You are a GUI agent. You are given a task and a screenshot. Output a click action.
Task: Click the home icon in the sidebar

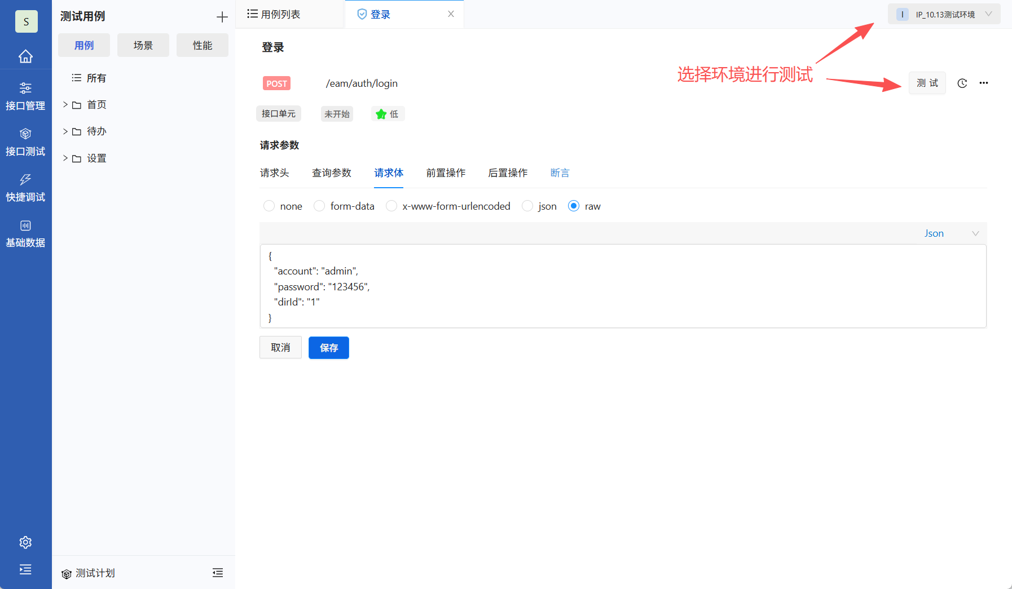(25, 56)
